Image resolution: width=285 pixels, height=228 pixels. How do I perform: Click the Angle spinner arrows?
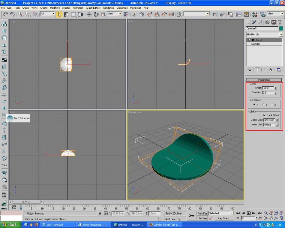pos(276,88)
